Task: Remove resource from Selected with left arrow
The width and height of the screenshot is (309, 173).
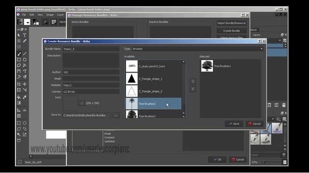Action: click(x=193, y=89)
